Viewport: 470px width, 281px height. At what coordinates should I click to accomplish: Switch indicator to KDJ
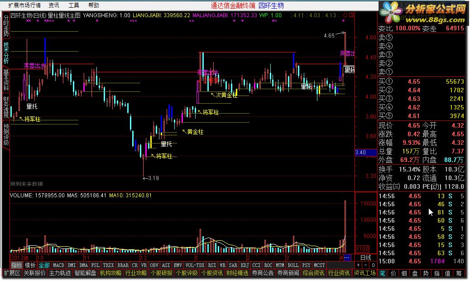tap(245, 265)
